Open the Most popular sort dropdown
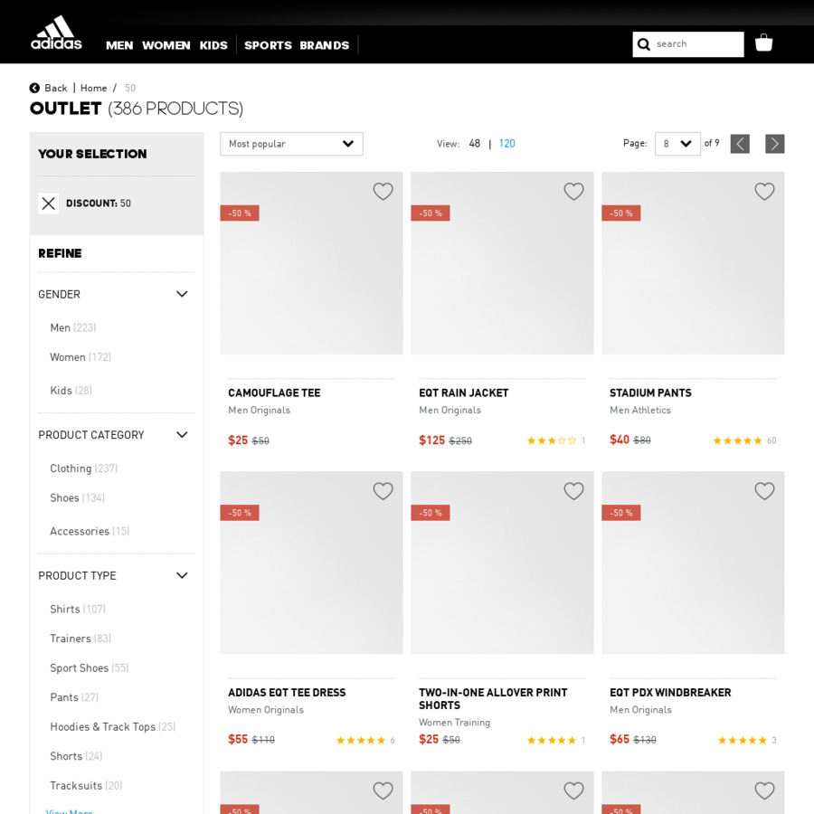This screenshot has height=814, width=814. (x=291, y=144)
